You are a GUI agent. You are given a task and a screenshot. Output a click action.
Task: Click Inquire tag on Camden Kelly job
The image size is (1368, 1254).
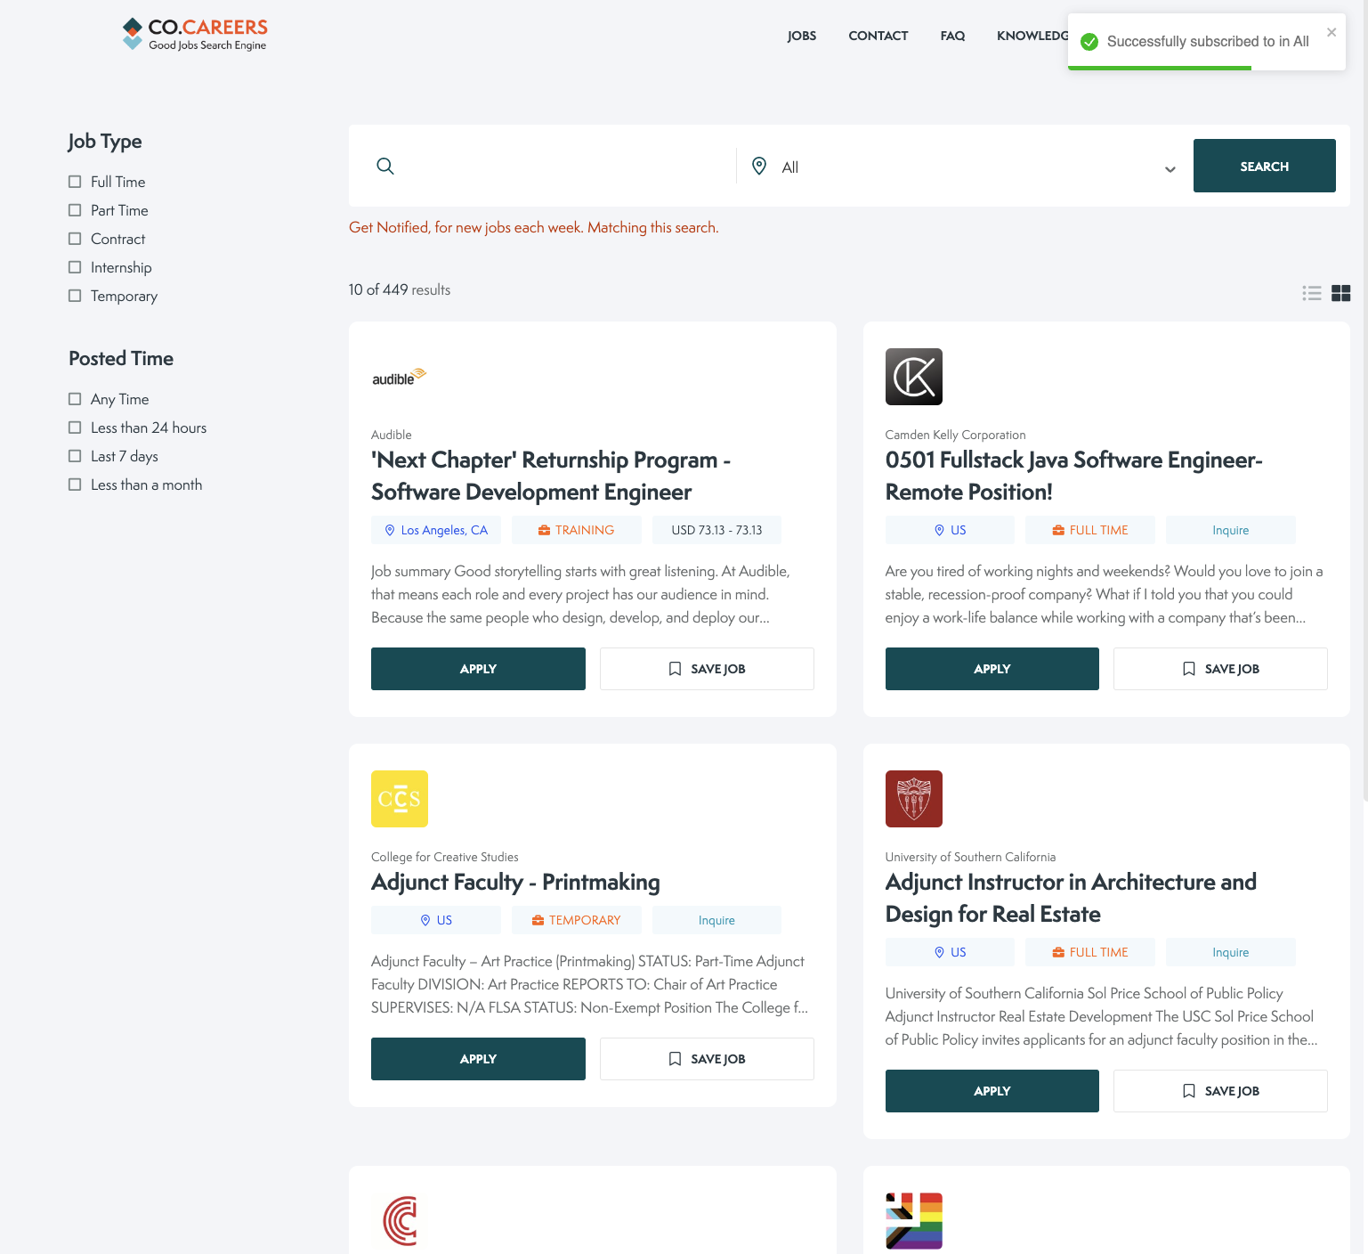click(1231, 530)
